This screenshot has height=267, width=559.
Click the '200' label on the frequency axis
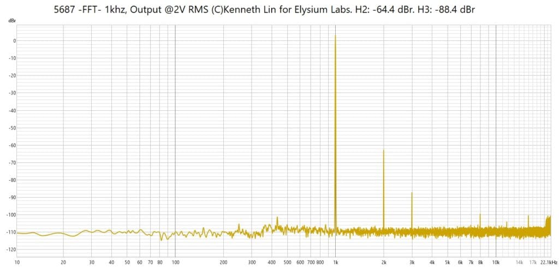223,263
